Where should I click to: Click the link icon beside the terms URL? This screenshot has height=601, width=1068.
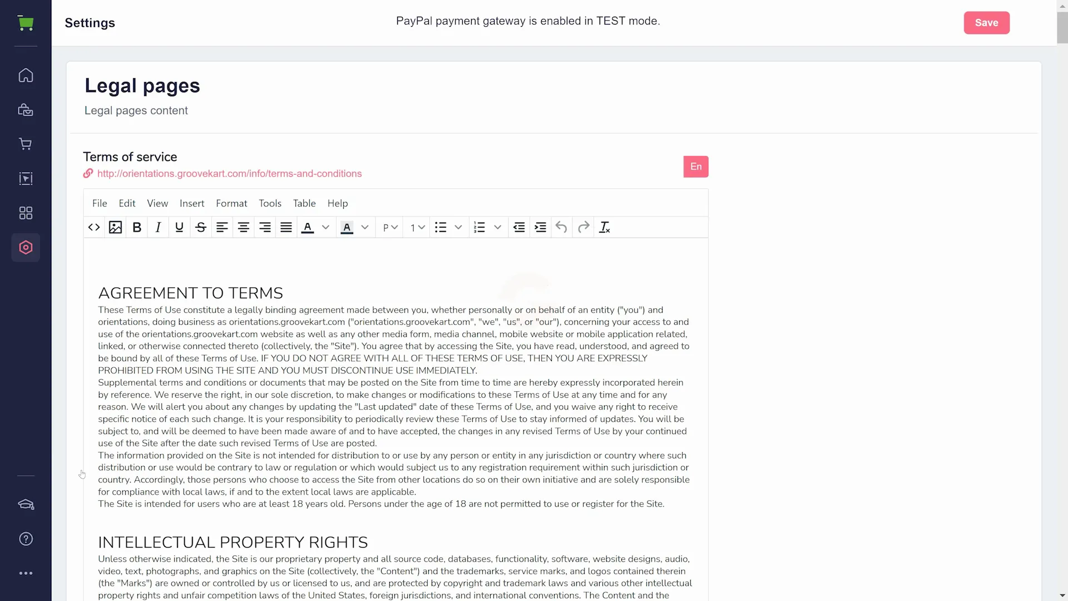pos(88,174)
